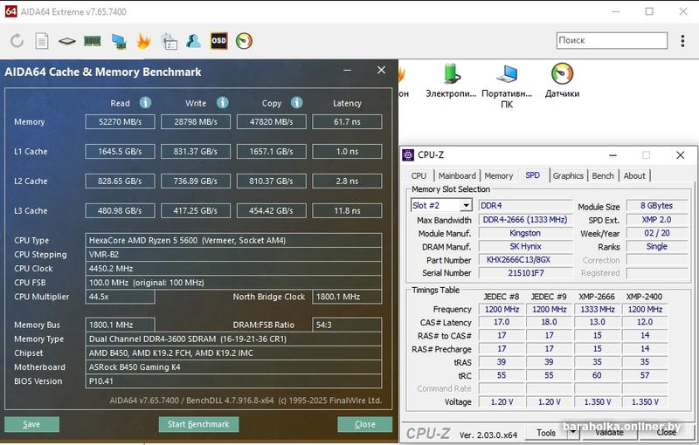Click the Memory Type Dual Channel DDR4-3600 field
699x445 pixels.
click(233, 339)
